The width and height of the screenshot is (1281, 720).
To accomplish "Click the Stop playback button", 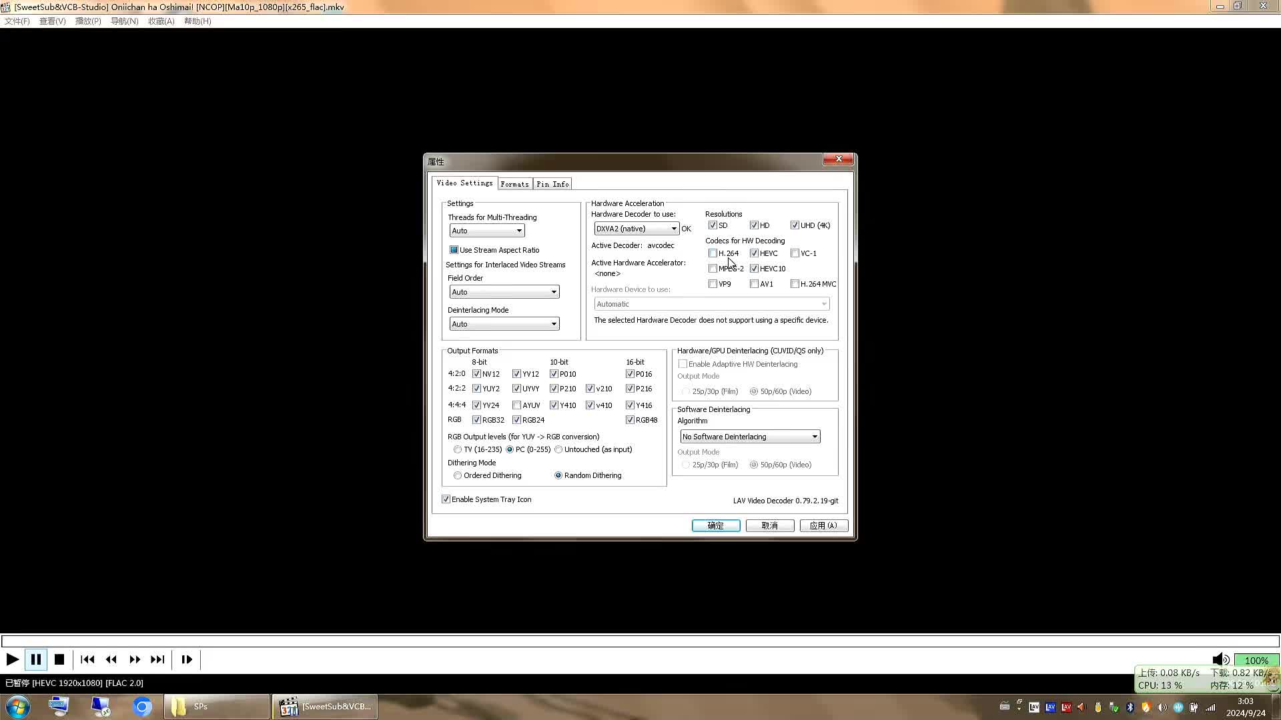I will coord(59,659).
